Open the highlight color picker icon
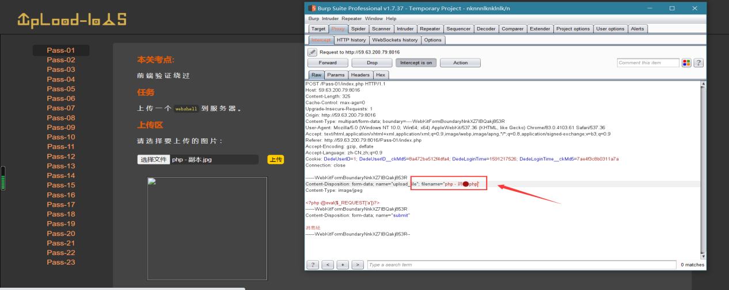Viewport: 729px width, 290px height. 686,63
